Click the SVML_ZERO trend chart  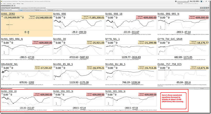coord(27,25)
